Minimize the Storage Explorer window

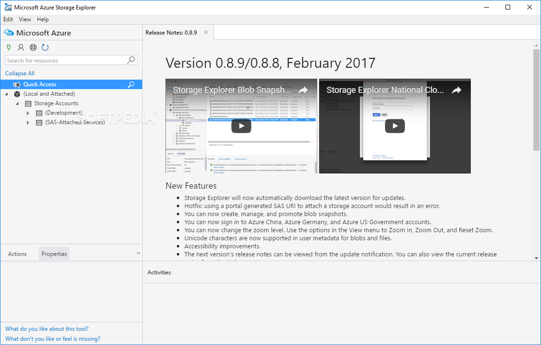click(x=486, y=7)
